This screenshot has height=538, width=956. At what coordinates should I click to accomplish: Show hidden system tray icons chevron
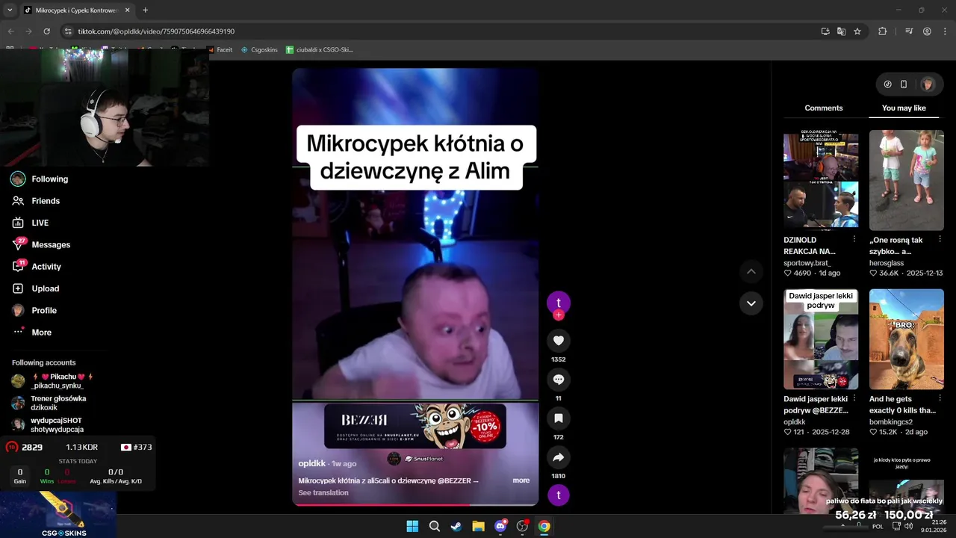click(843, 526)
